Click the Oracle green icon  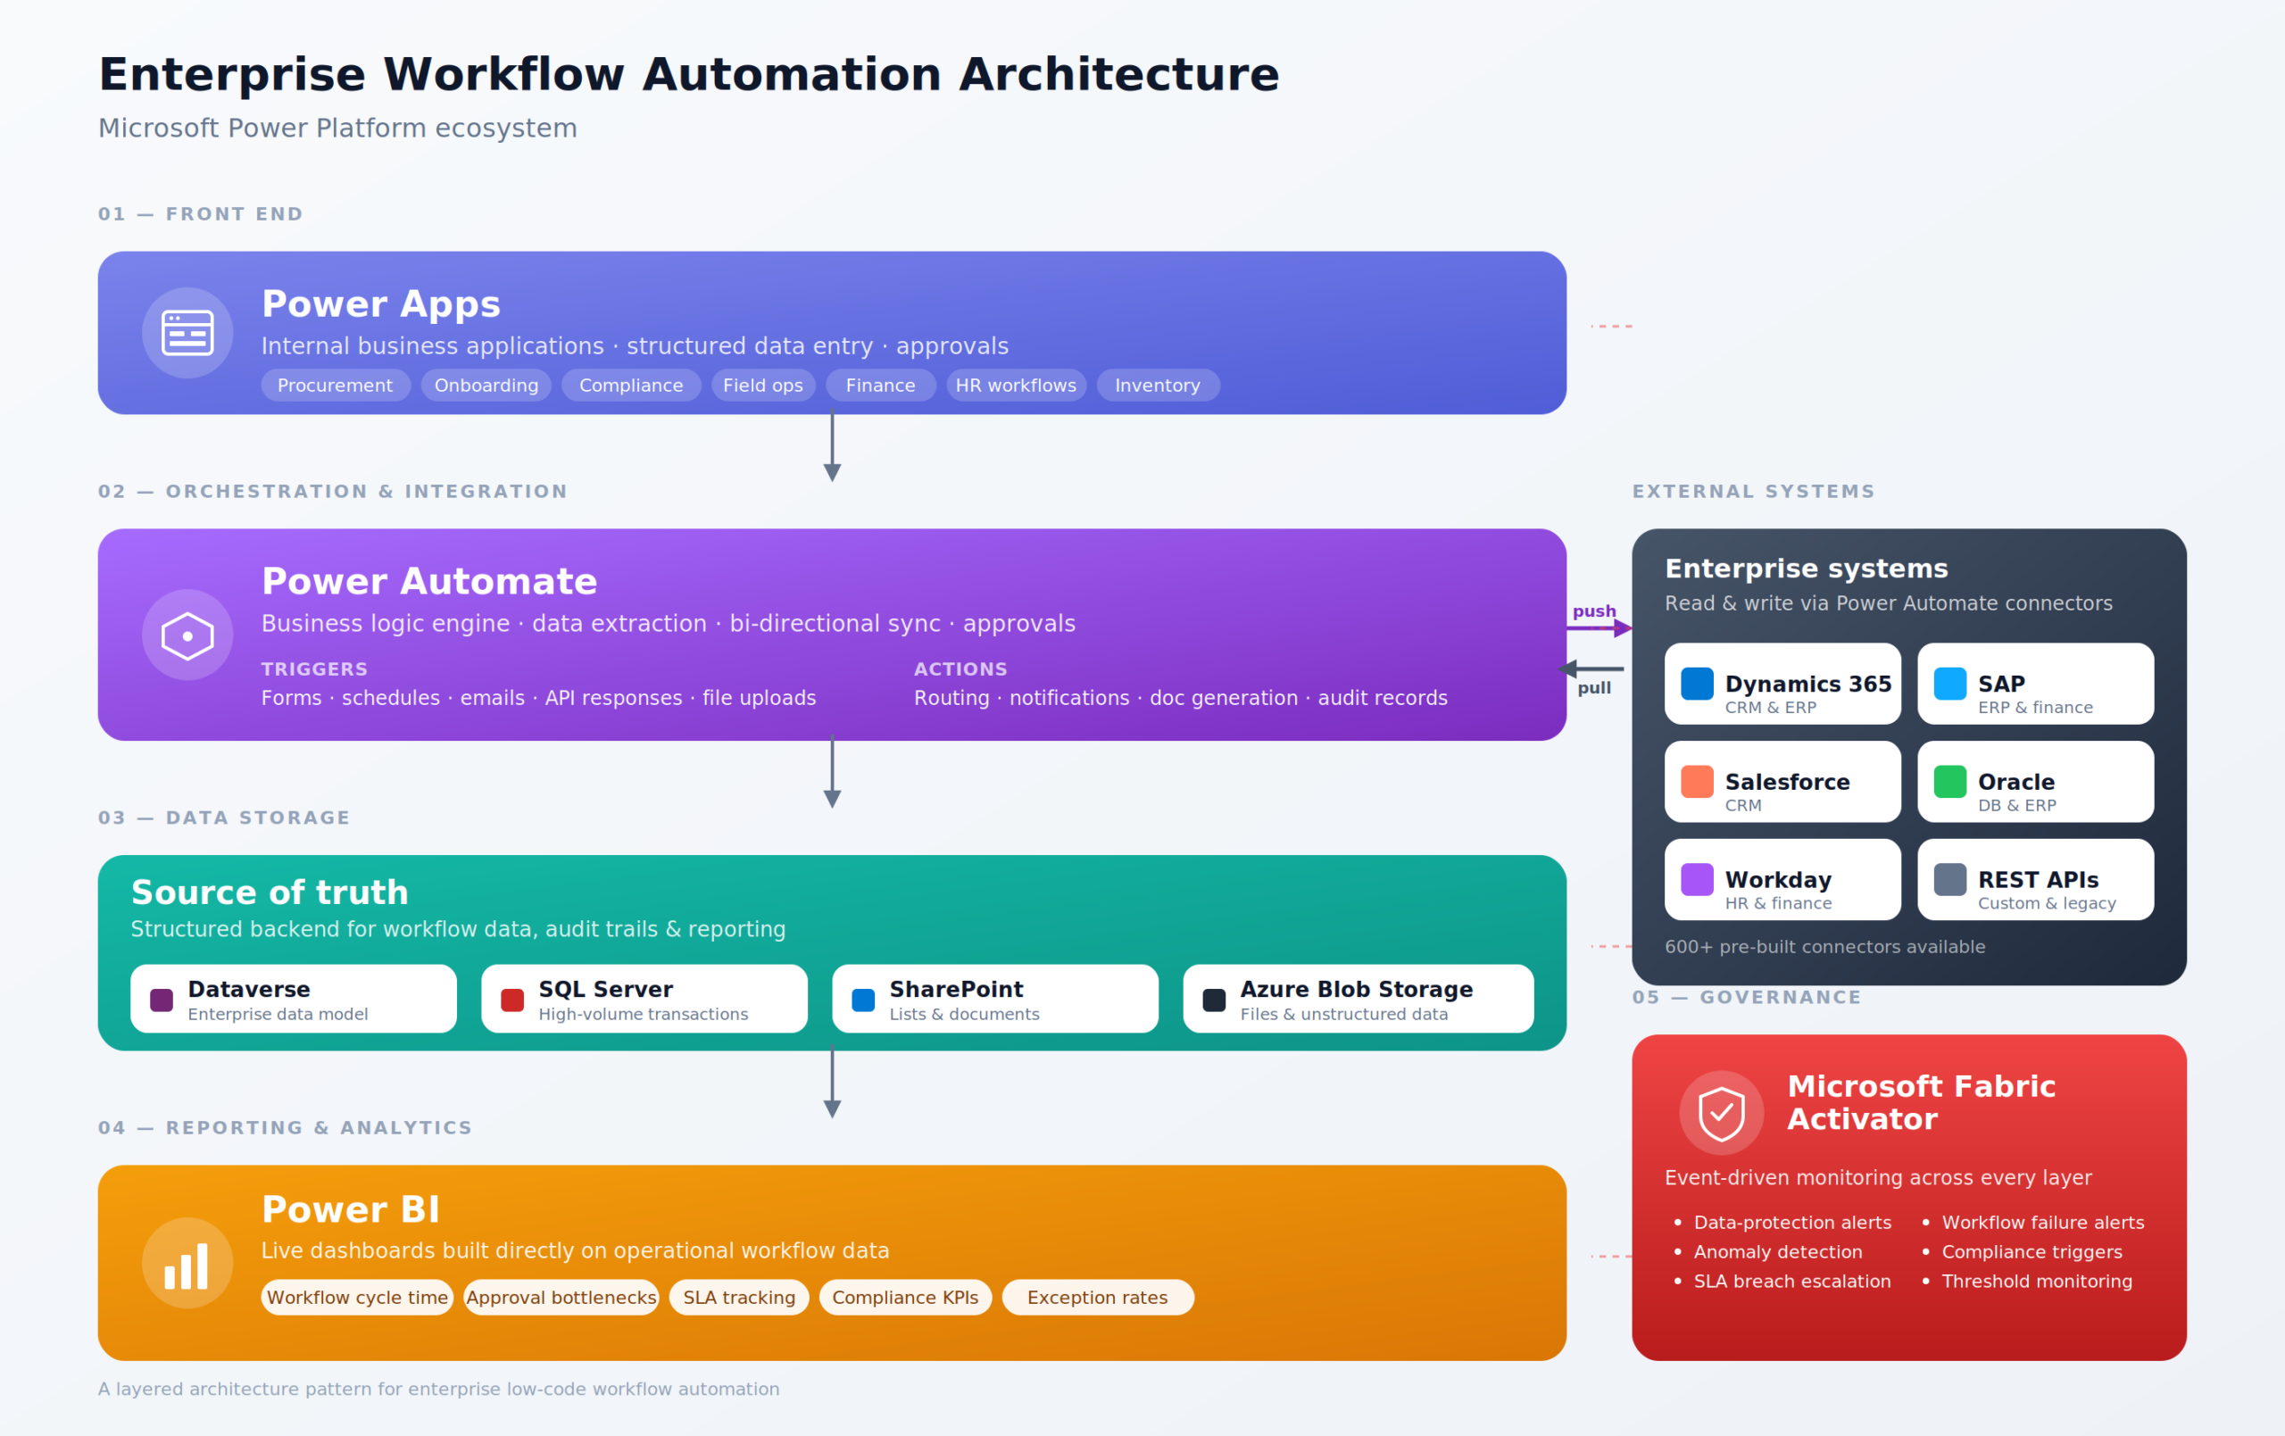pos(1950,781)
